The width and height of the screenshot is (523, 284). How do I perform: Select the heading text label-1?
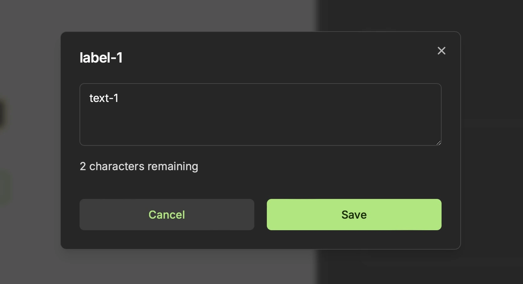click(x=101, y=58)
